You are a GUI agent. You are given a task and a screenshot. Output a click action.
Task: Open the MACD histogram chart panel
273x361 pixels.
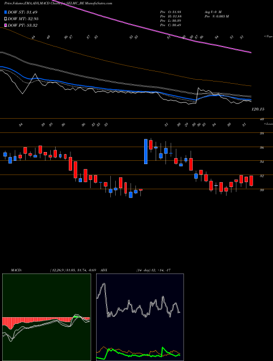click(46, 317)
